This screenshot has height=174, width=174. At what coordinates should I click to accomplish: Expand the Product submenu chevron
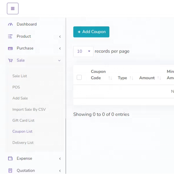coord(60,37)
